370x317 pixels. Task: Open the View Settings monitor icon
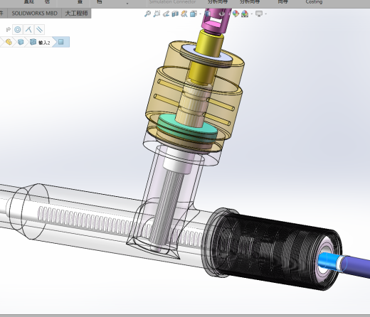[259, 14]
